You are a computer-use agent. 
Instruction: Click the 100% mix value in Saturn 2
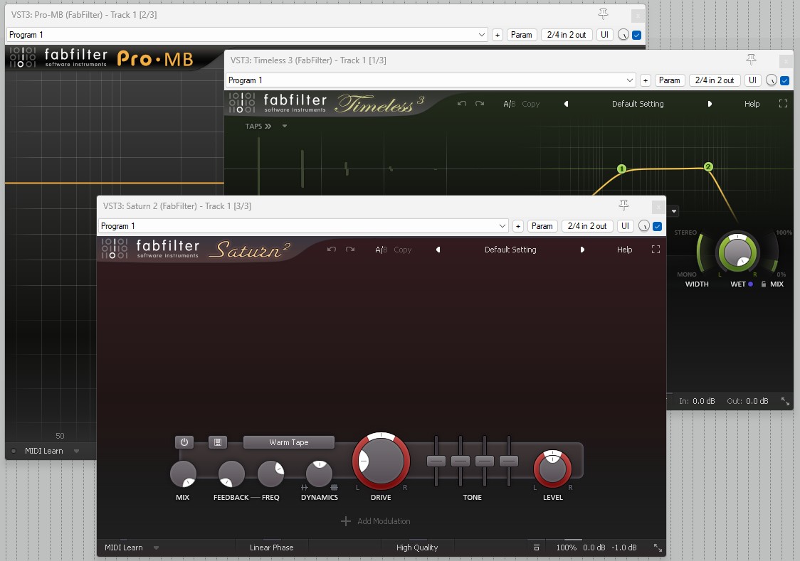566,547
